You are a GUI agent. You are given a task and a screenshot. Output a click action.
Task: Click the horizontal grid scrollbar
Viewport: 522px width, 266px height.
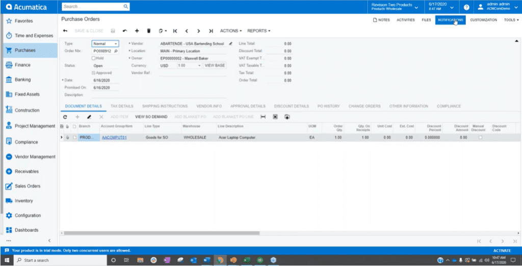point(162,233)
